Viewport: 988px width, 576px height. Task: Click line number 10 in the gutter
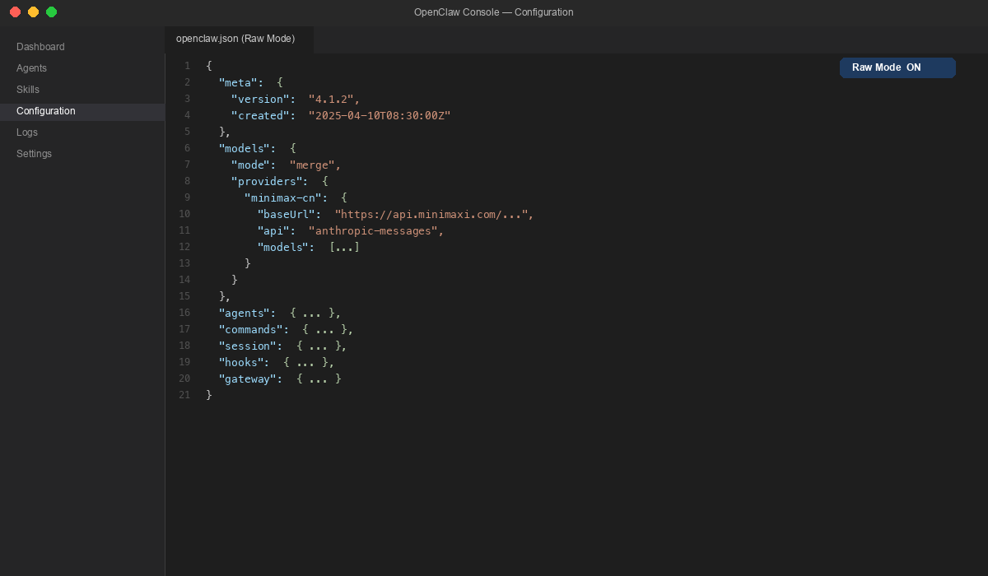(184, 214)
